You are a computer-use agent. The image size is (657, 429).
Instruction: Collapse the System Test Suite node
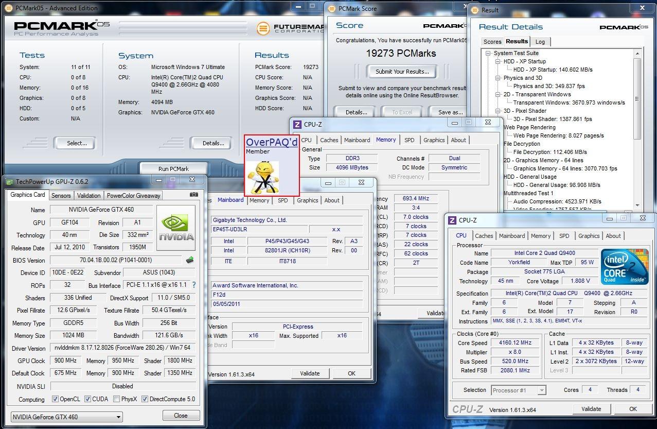488,53
